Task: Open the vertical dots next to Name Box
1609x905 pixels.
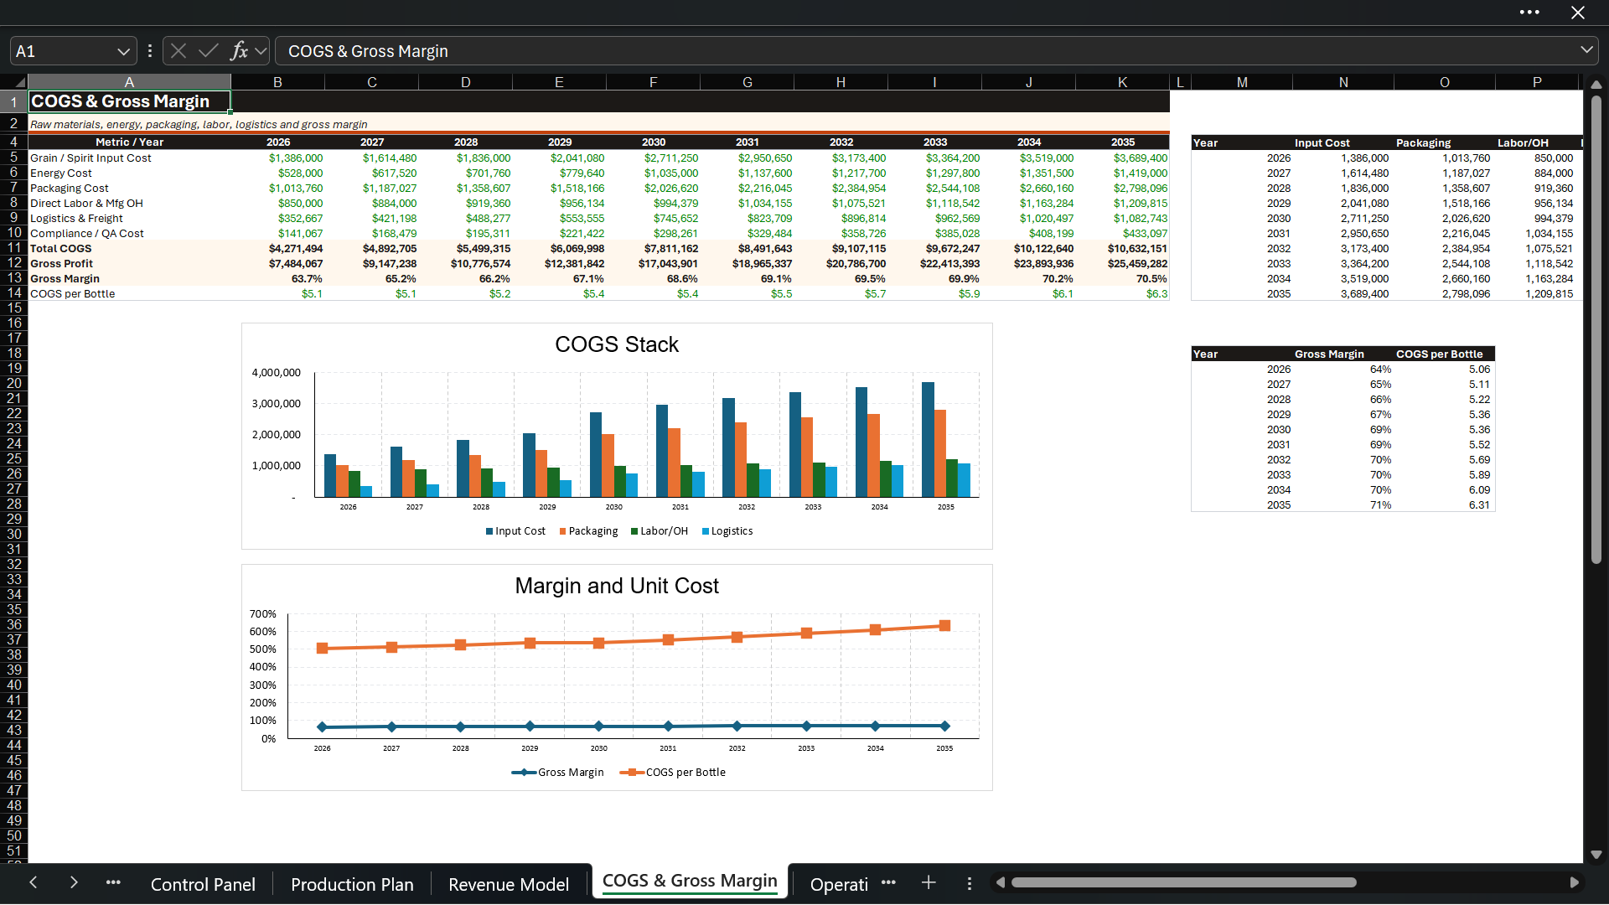Action: click(x=150, y=51)
